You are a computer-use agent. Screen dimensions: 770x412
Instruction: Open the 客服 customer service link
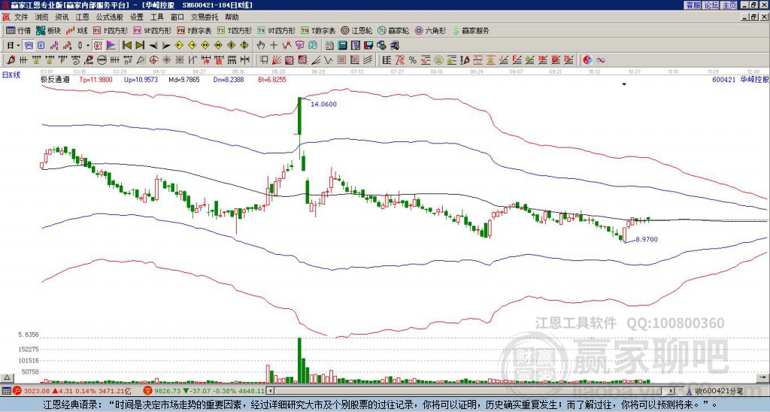click(693, 5)
